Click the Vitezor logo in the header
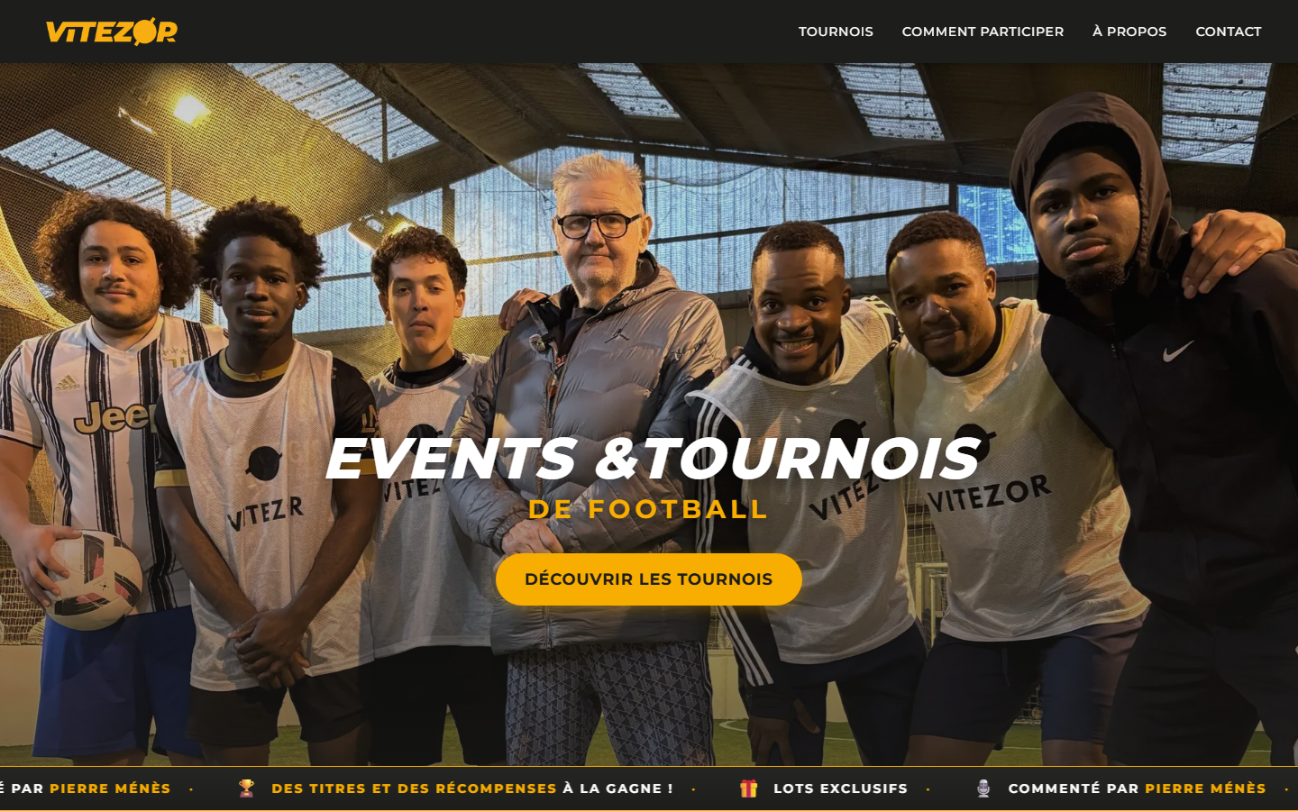This screenshot has height=811, width=1298. (x=112, y=32)
